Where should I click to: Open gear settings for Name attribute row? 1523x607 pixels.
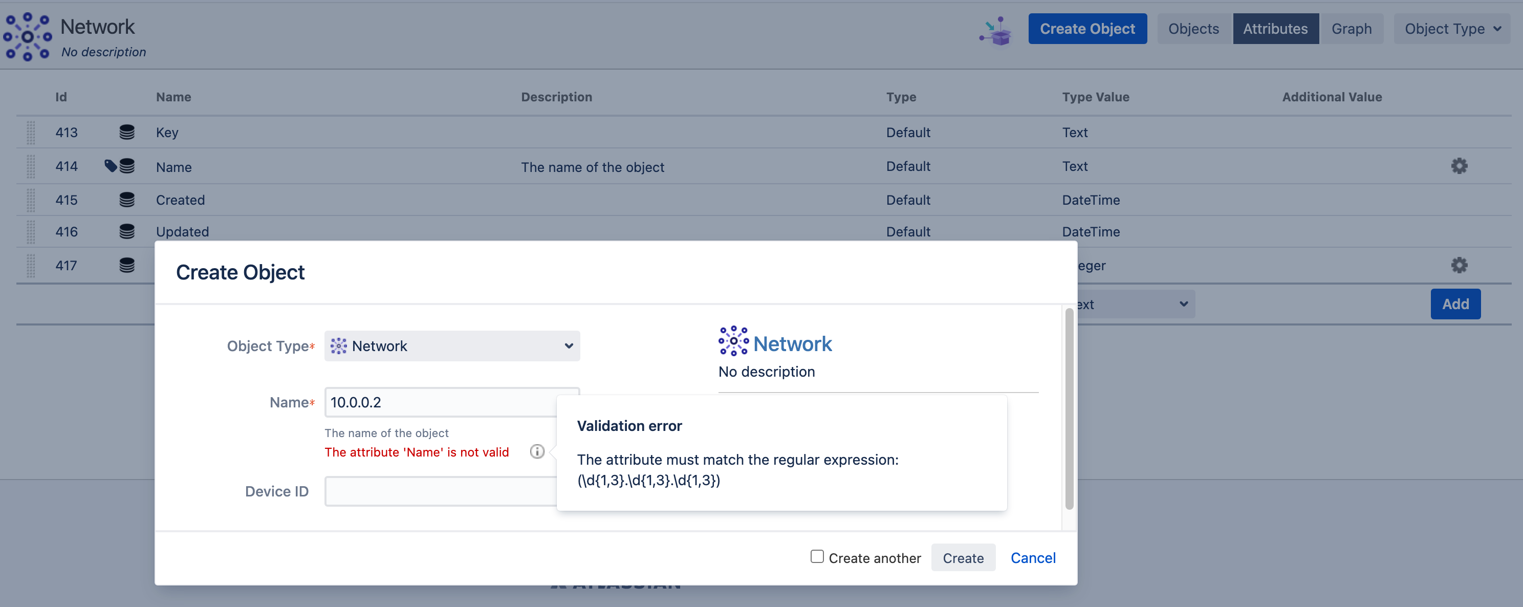pyautogui.click(x=1459, y=166)
